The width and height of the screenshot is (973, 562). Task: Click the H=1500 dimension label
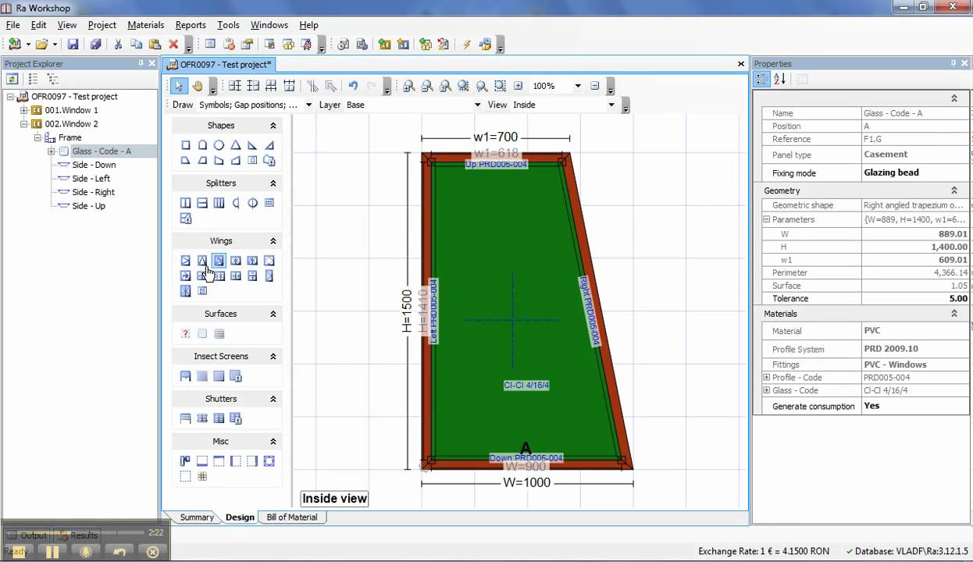407,311
